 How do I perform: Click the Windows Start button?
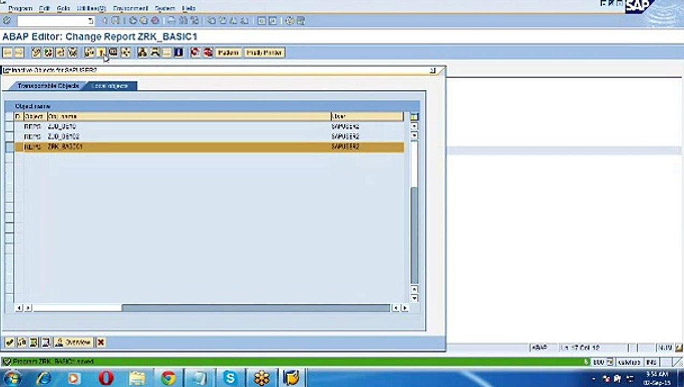[x=12, y=378]
